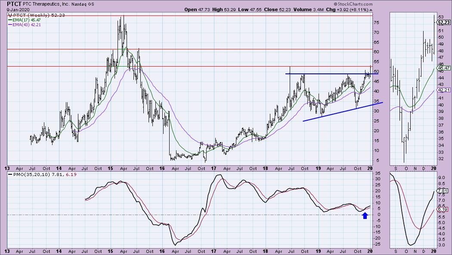Click the 3.0 label on the PMO zoom axis
The height and width of the screenshot is (255, 452).
click(x=442, y=245)
